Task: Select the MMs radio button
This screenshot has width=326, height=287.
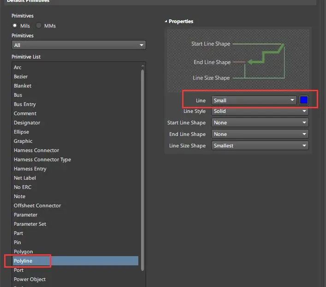Action: 39,26
